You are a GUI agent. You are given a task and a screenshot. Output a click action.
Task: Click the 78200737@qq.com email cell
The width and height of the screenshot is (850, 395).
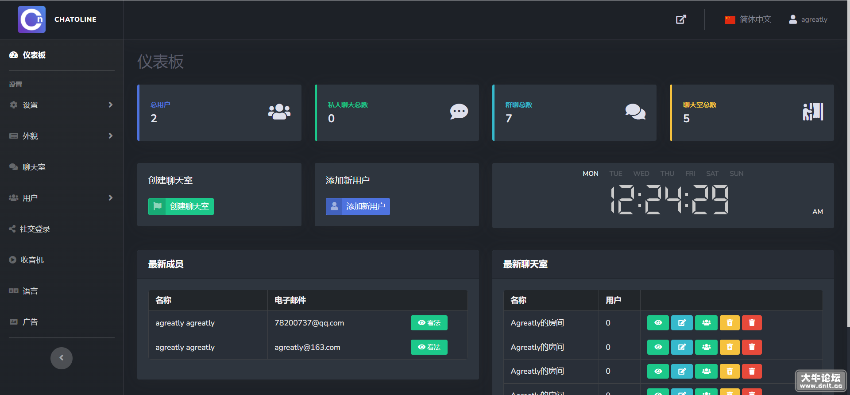336,323
